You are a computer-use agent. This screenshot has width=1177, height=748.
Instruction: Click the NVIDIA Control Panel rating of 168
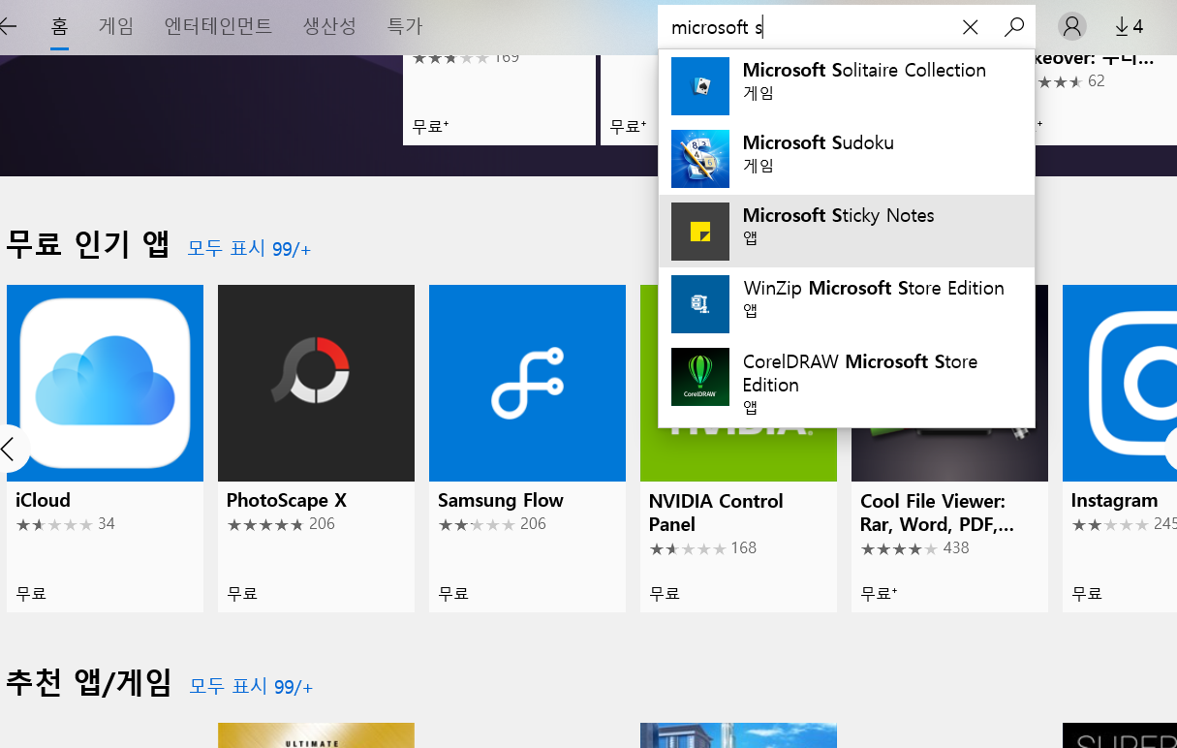702,548
